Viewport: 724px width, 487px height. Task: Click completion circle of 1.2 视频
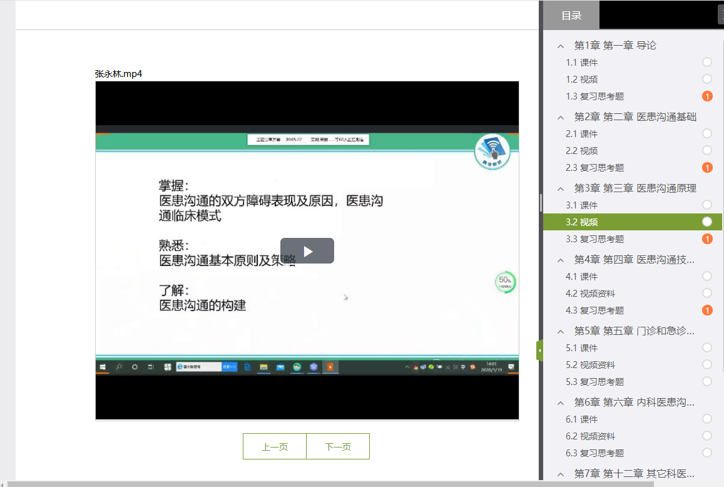tap(707, 79)
